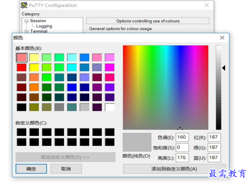Click the luminosity slider arrow marker
The image size is (249, 184).
[x=224, y=68]
